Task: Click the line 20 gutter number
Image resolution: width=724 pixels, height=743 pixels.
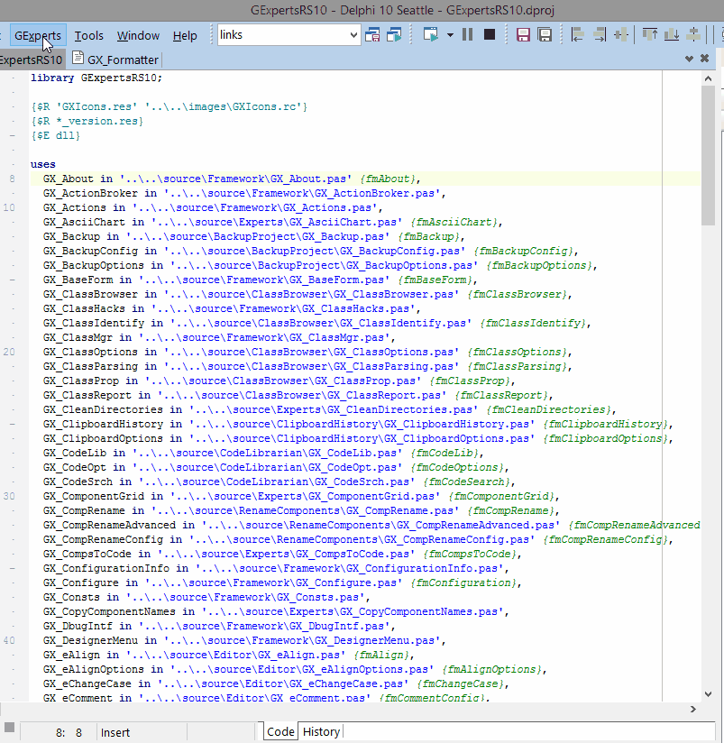Action: pyautogui.click(x=9, y=352)
